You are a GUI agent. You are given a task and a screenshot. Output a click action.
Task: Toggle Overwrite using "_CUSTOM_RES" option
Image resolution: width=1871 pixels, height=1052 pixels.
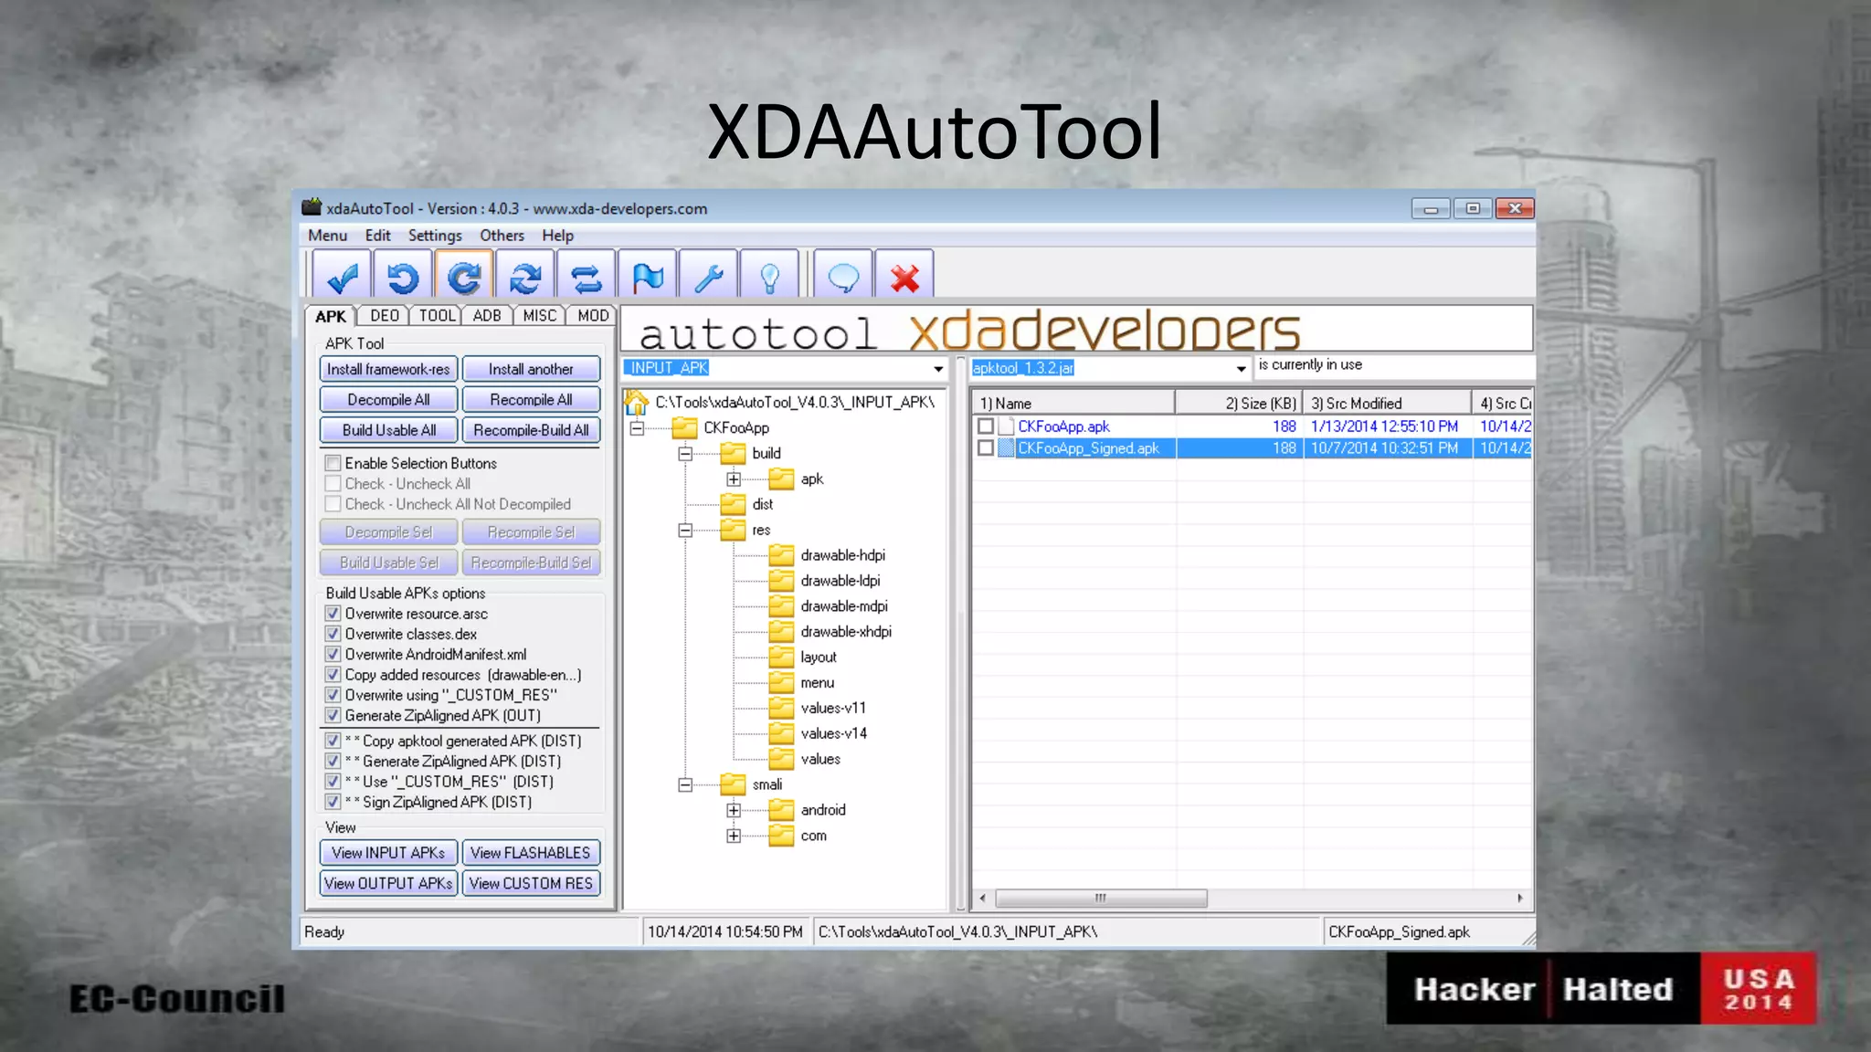click(x=333, y=695)
